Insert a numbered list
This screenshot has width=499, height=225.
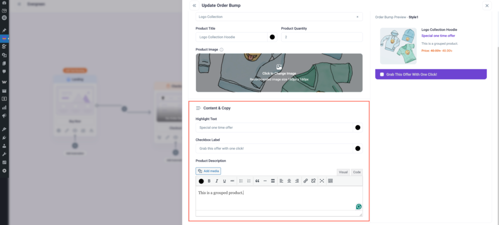pyautogui.click(x=249, y=181)
